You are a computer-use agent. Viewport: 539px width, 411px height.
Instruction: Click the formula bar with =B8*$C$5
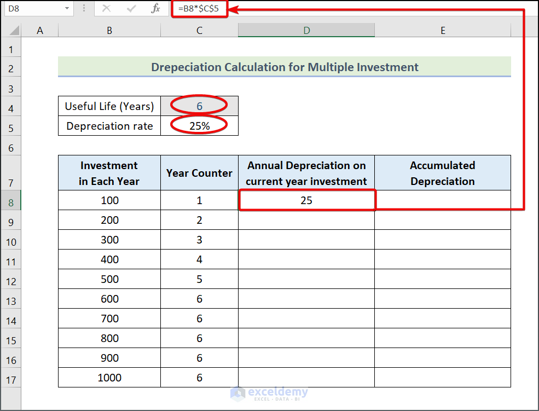click(354, 8)
